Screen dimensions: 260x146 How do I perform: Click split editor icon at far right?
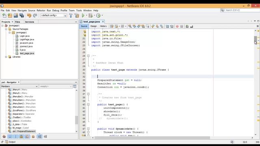tap(258, 26)
